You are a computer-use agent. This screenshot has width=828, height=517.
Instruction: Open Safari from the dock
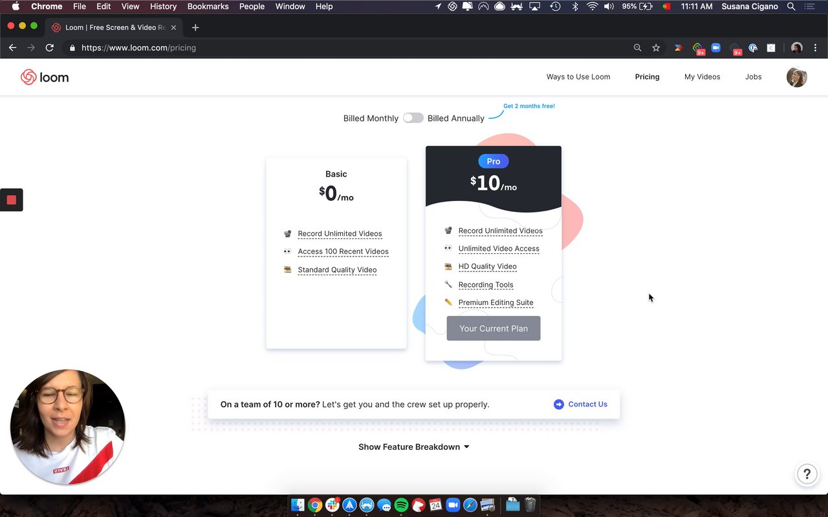470,505
